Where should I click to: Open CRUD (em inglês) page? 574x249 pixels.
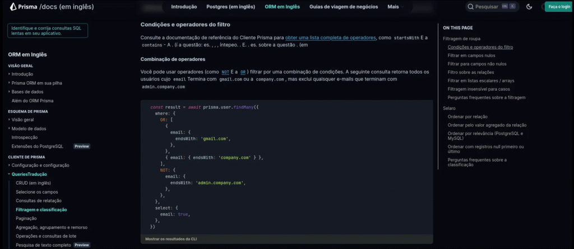(x=33, y=183)
